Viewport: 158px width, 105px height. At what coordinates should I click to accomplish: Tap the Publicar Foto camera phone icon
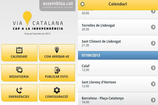pos(57,70)
